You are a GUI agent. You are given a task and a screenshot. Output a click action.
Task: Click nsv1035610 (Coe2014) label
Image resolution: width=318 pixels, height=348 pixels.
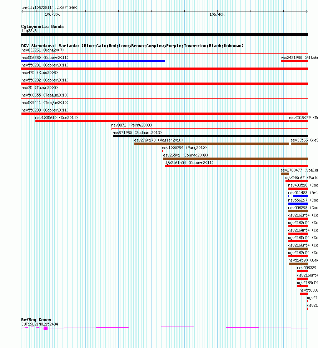56,118
